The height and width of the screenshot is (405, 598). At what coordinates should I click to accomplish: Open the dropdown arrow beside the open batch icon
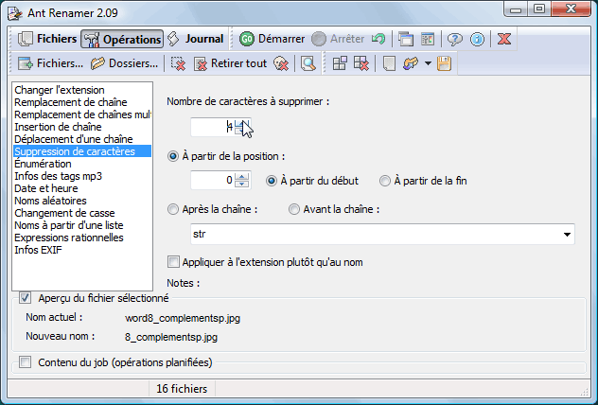pos(428,63)
